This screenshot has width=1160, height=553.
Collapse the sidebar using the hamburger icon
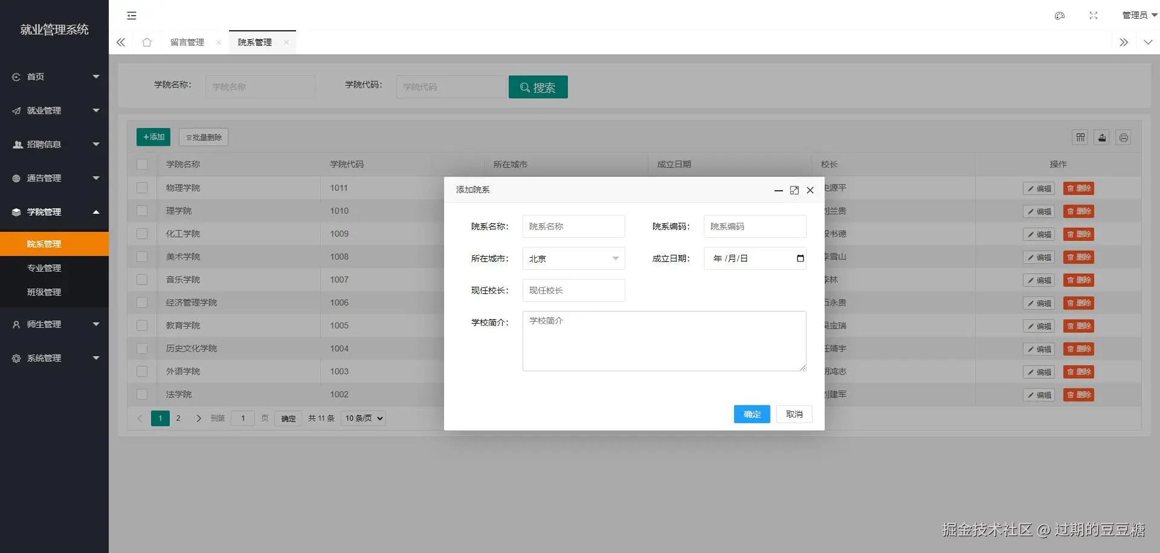click(131, 16)
